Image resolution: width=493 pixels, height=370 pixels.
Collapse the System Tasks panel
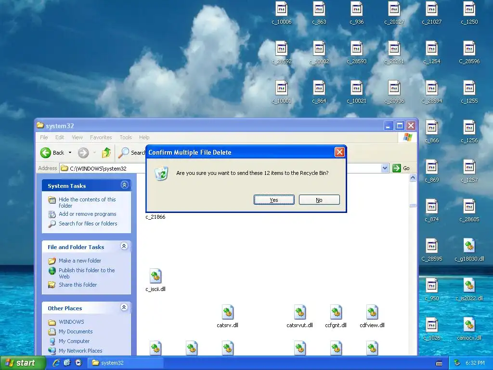click(125, 185)
